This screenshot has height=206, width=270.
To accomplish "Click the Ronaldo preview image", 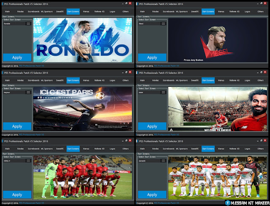I will click(83, 40).
